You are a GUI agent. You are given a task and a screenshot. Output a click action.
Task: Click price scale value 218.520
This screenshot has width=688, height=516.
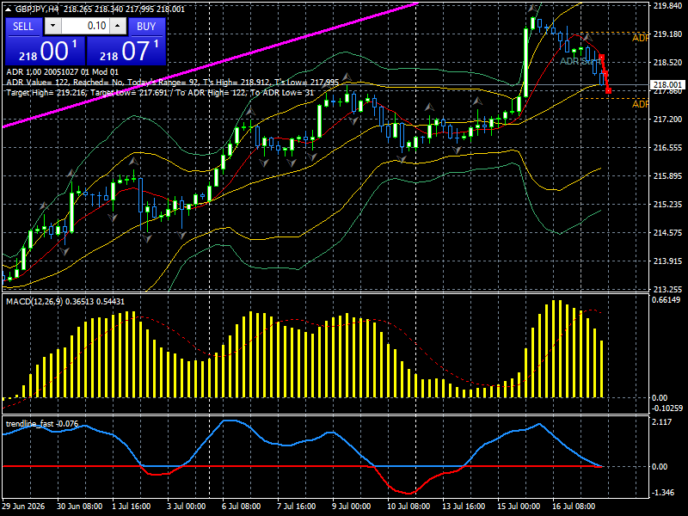click(x=667, y=63)
